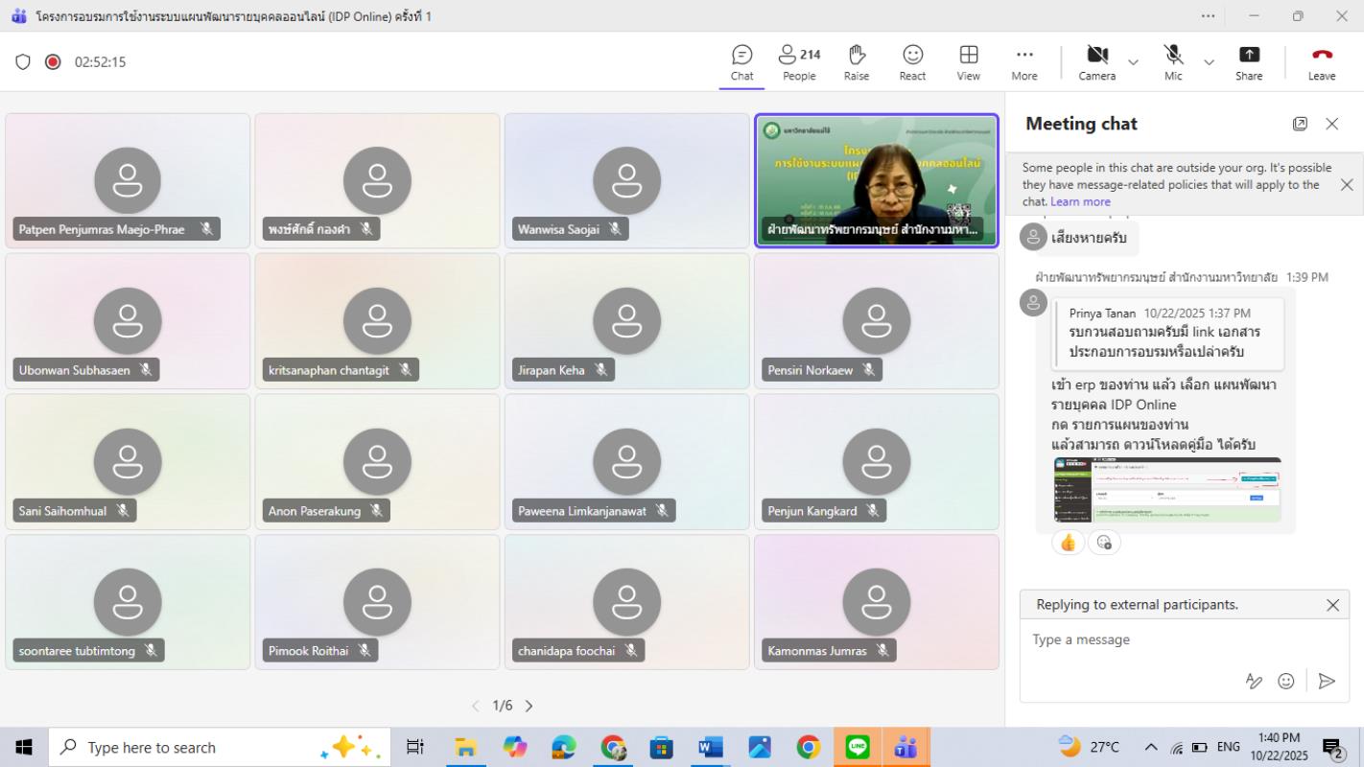Open emoji picker in message box

[x=1286, y=681]
